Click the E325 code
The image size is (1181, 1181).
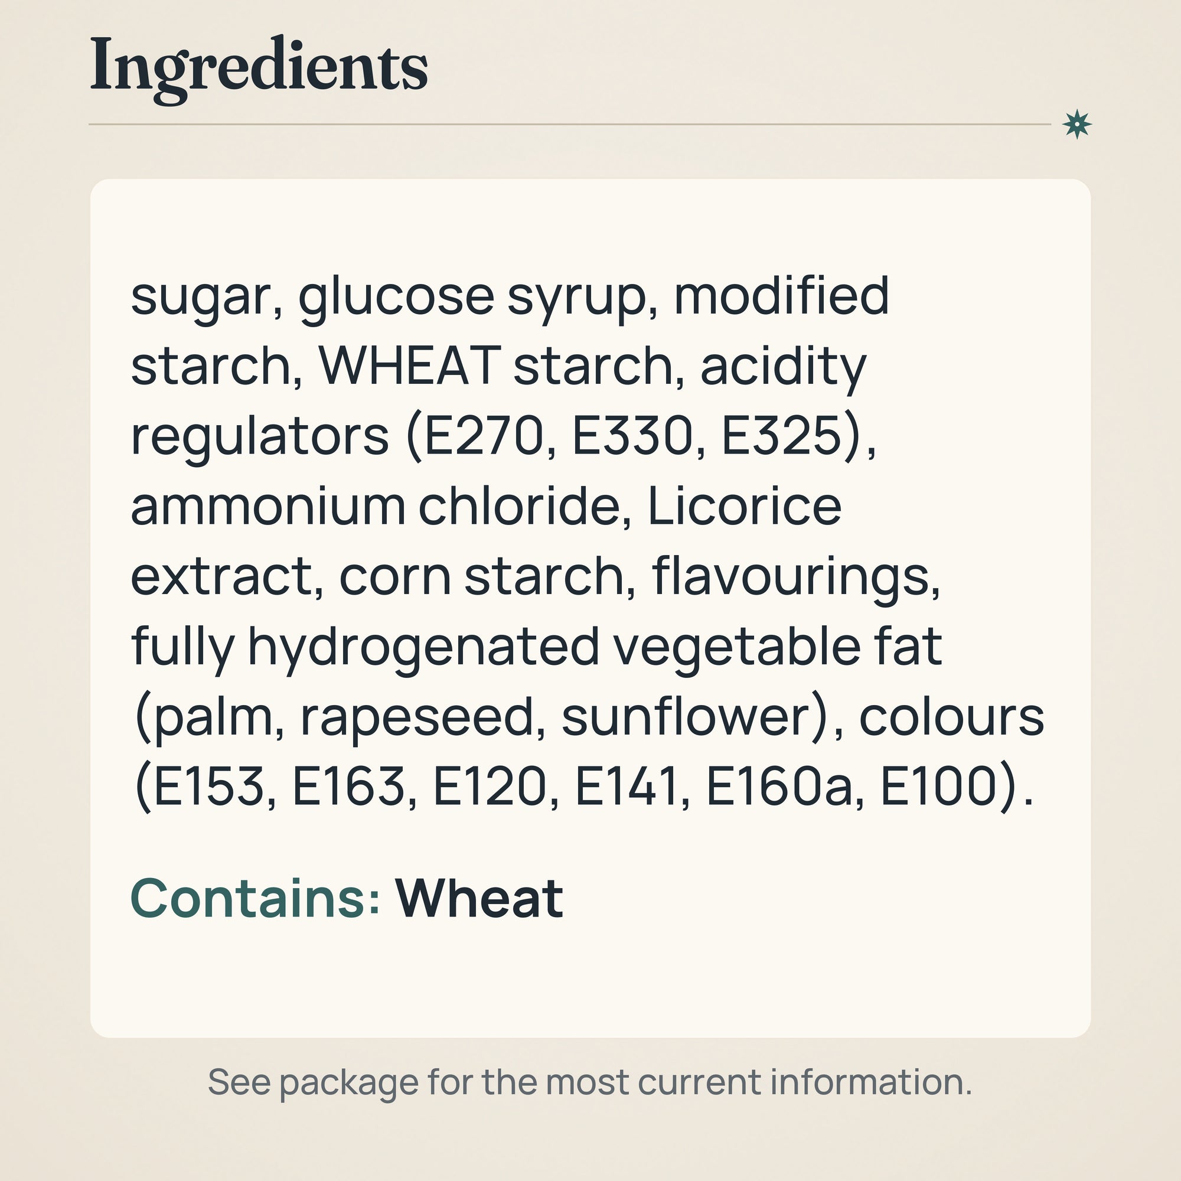click(x=781, y=436)
